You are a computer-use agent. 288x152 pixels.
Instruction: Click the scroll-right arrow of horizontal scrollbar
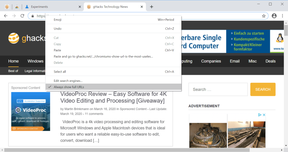pos(282,150)
